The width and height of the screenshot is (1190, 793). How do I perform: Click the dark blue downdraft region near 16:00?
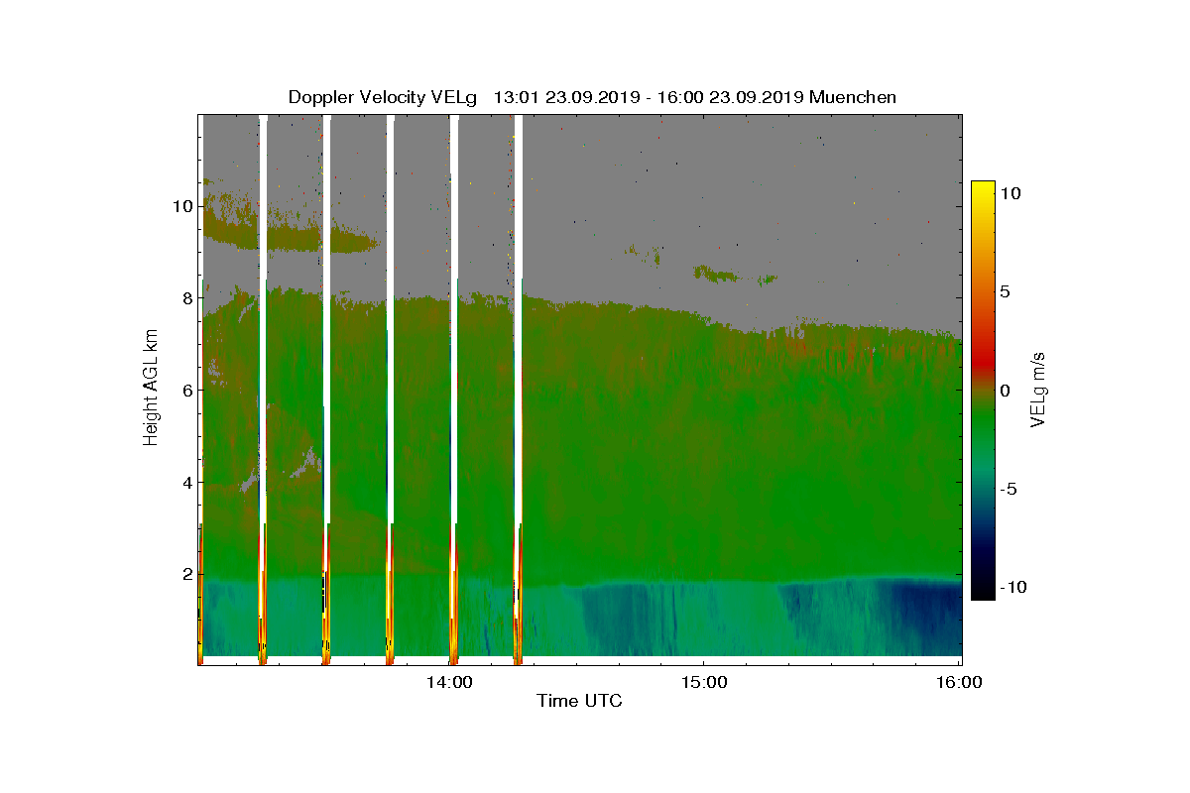click(924, 615)
